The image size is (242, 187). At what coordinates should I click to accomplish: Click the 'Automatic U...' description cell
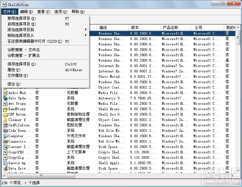[111, 98]
